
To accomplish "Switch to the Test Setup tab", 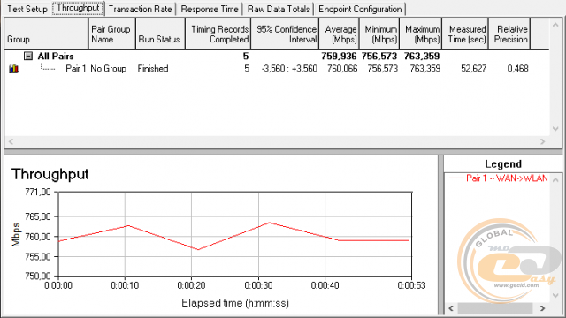I will pos(27,9).
